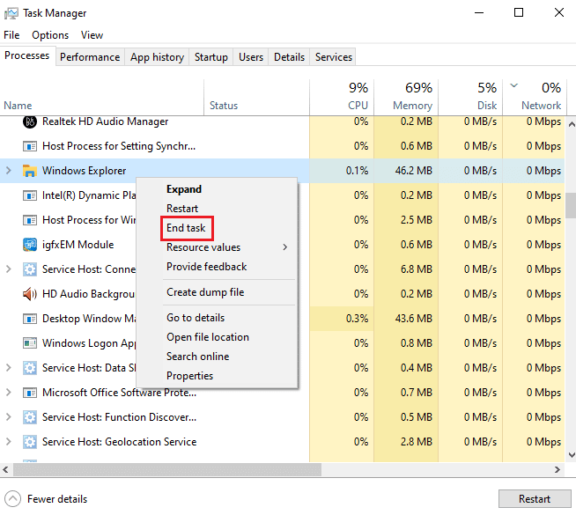Open the File menu
The image size is (576, 515).
11,35
